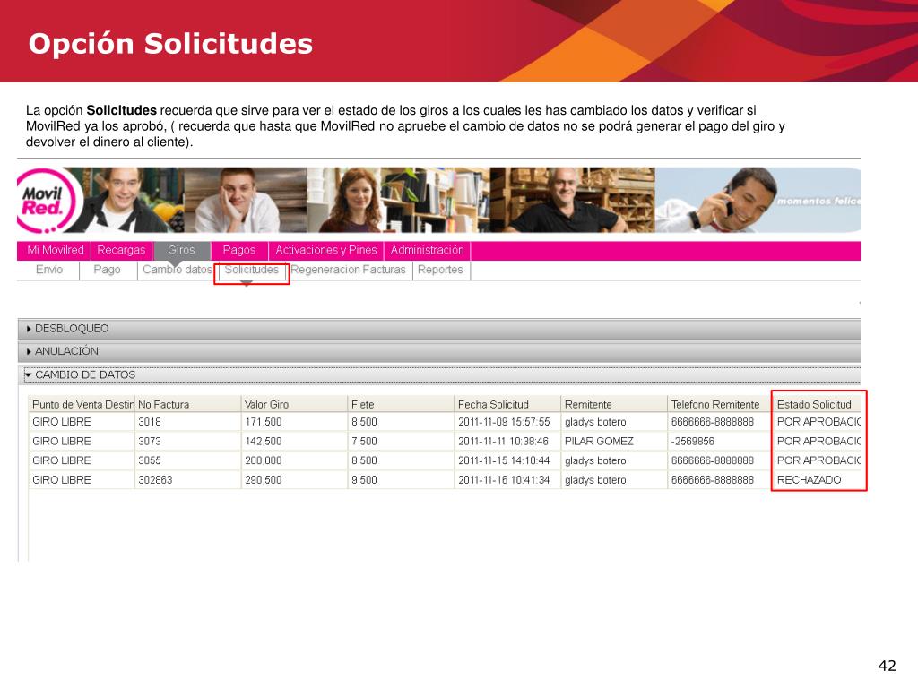Screen dimensions: 918x688
Task: Sort by No Factura column
Action: [188, 404]
